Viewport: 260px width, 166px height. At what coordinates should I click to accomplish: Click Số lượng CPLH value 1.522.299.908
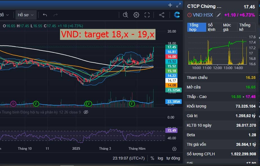point(243,154)
